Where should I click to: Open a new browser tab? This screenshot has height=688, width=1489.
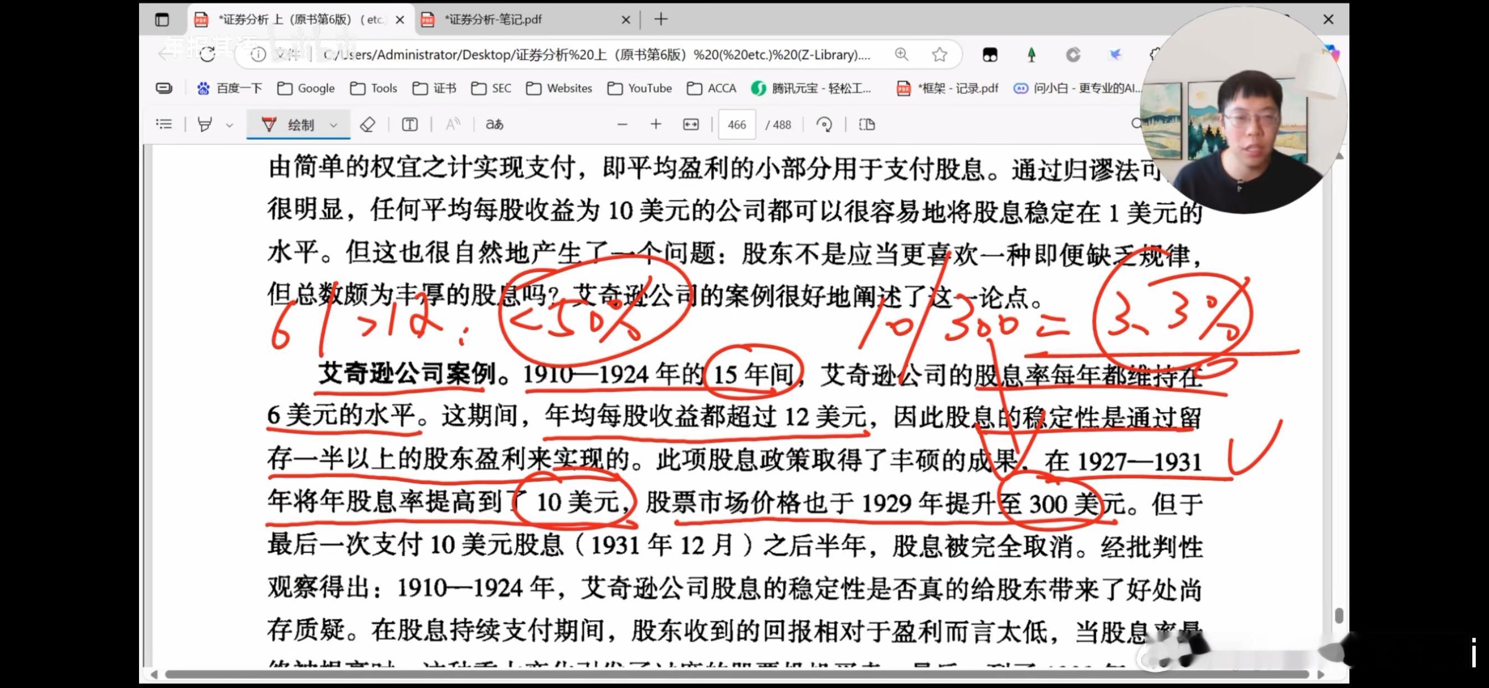661,19
